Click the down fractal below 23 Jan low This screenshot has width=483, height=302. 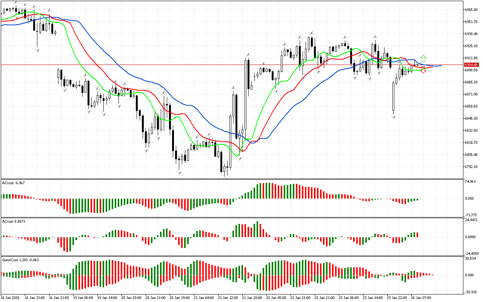pyautogui.click(x=394, y=117)
